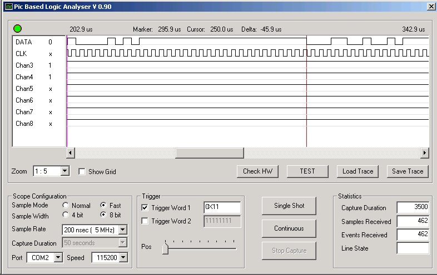Uncheck Trigger Word 1
Image resolution: width=437 pixels, height=275 pixels.
coord(145,207)
